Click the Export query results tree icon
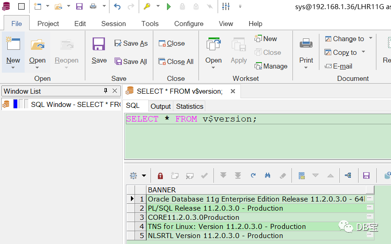Viewport: 391px width, 244px height. pyautogui.click(x=348, y=175)
